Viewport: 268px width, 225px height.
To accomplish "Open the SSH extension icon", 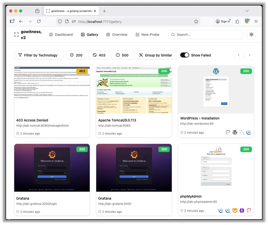I will (x=247, y=21).
